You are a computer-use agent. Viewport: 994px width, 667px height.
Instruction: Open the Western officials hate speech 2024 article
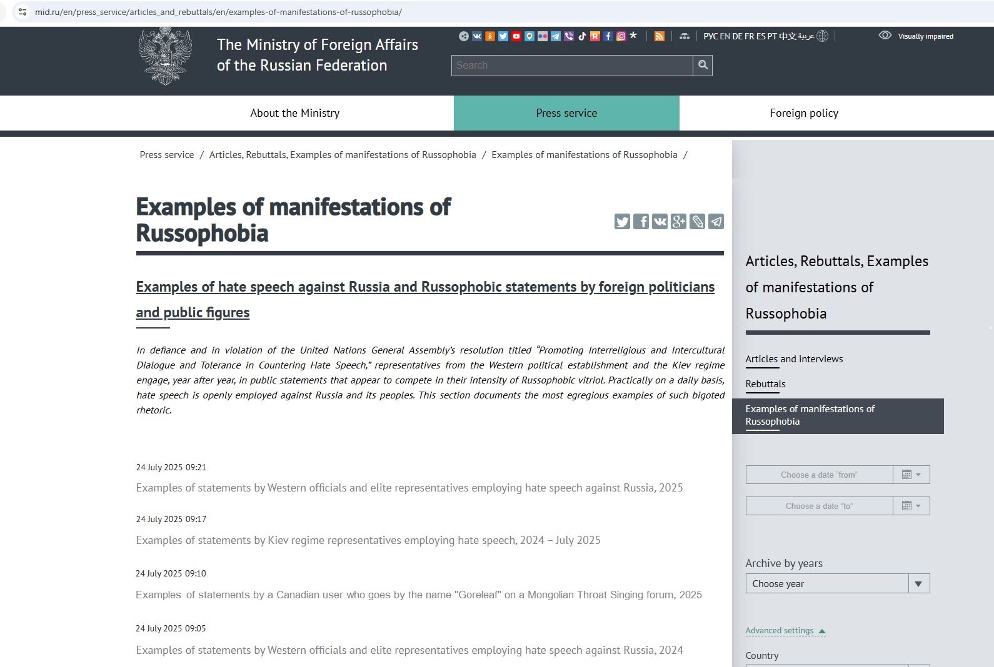[409, 650]
